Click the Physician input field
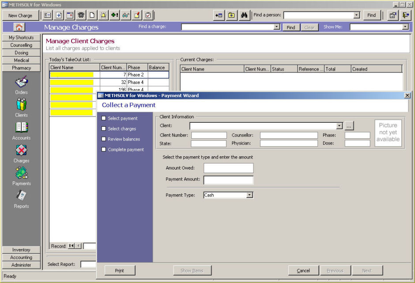The image size is (415, 283). click(x=289, y=143)
